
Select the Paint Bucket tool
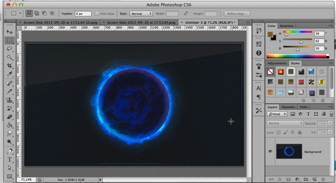coord(9,125)
